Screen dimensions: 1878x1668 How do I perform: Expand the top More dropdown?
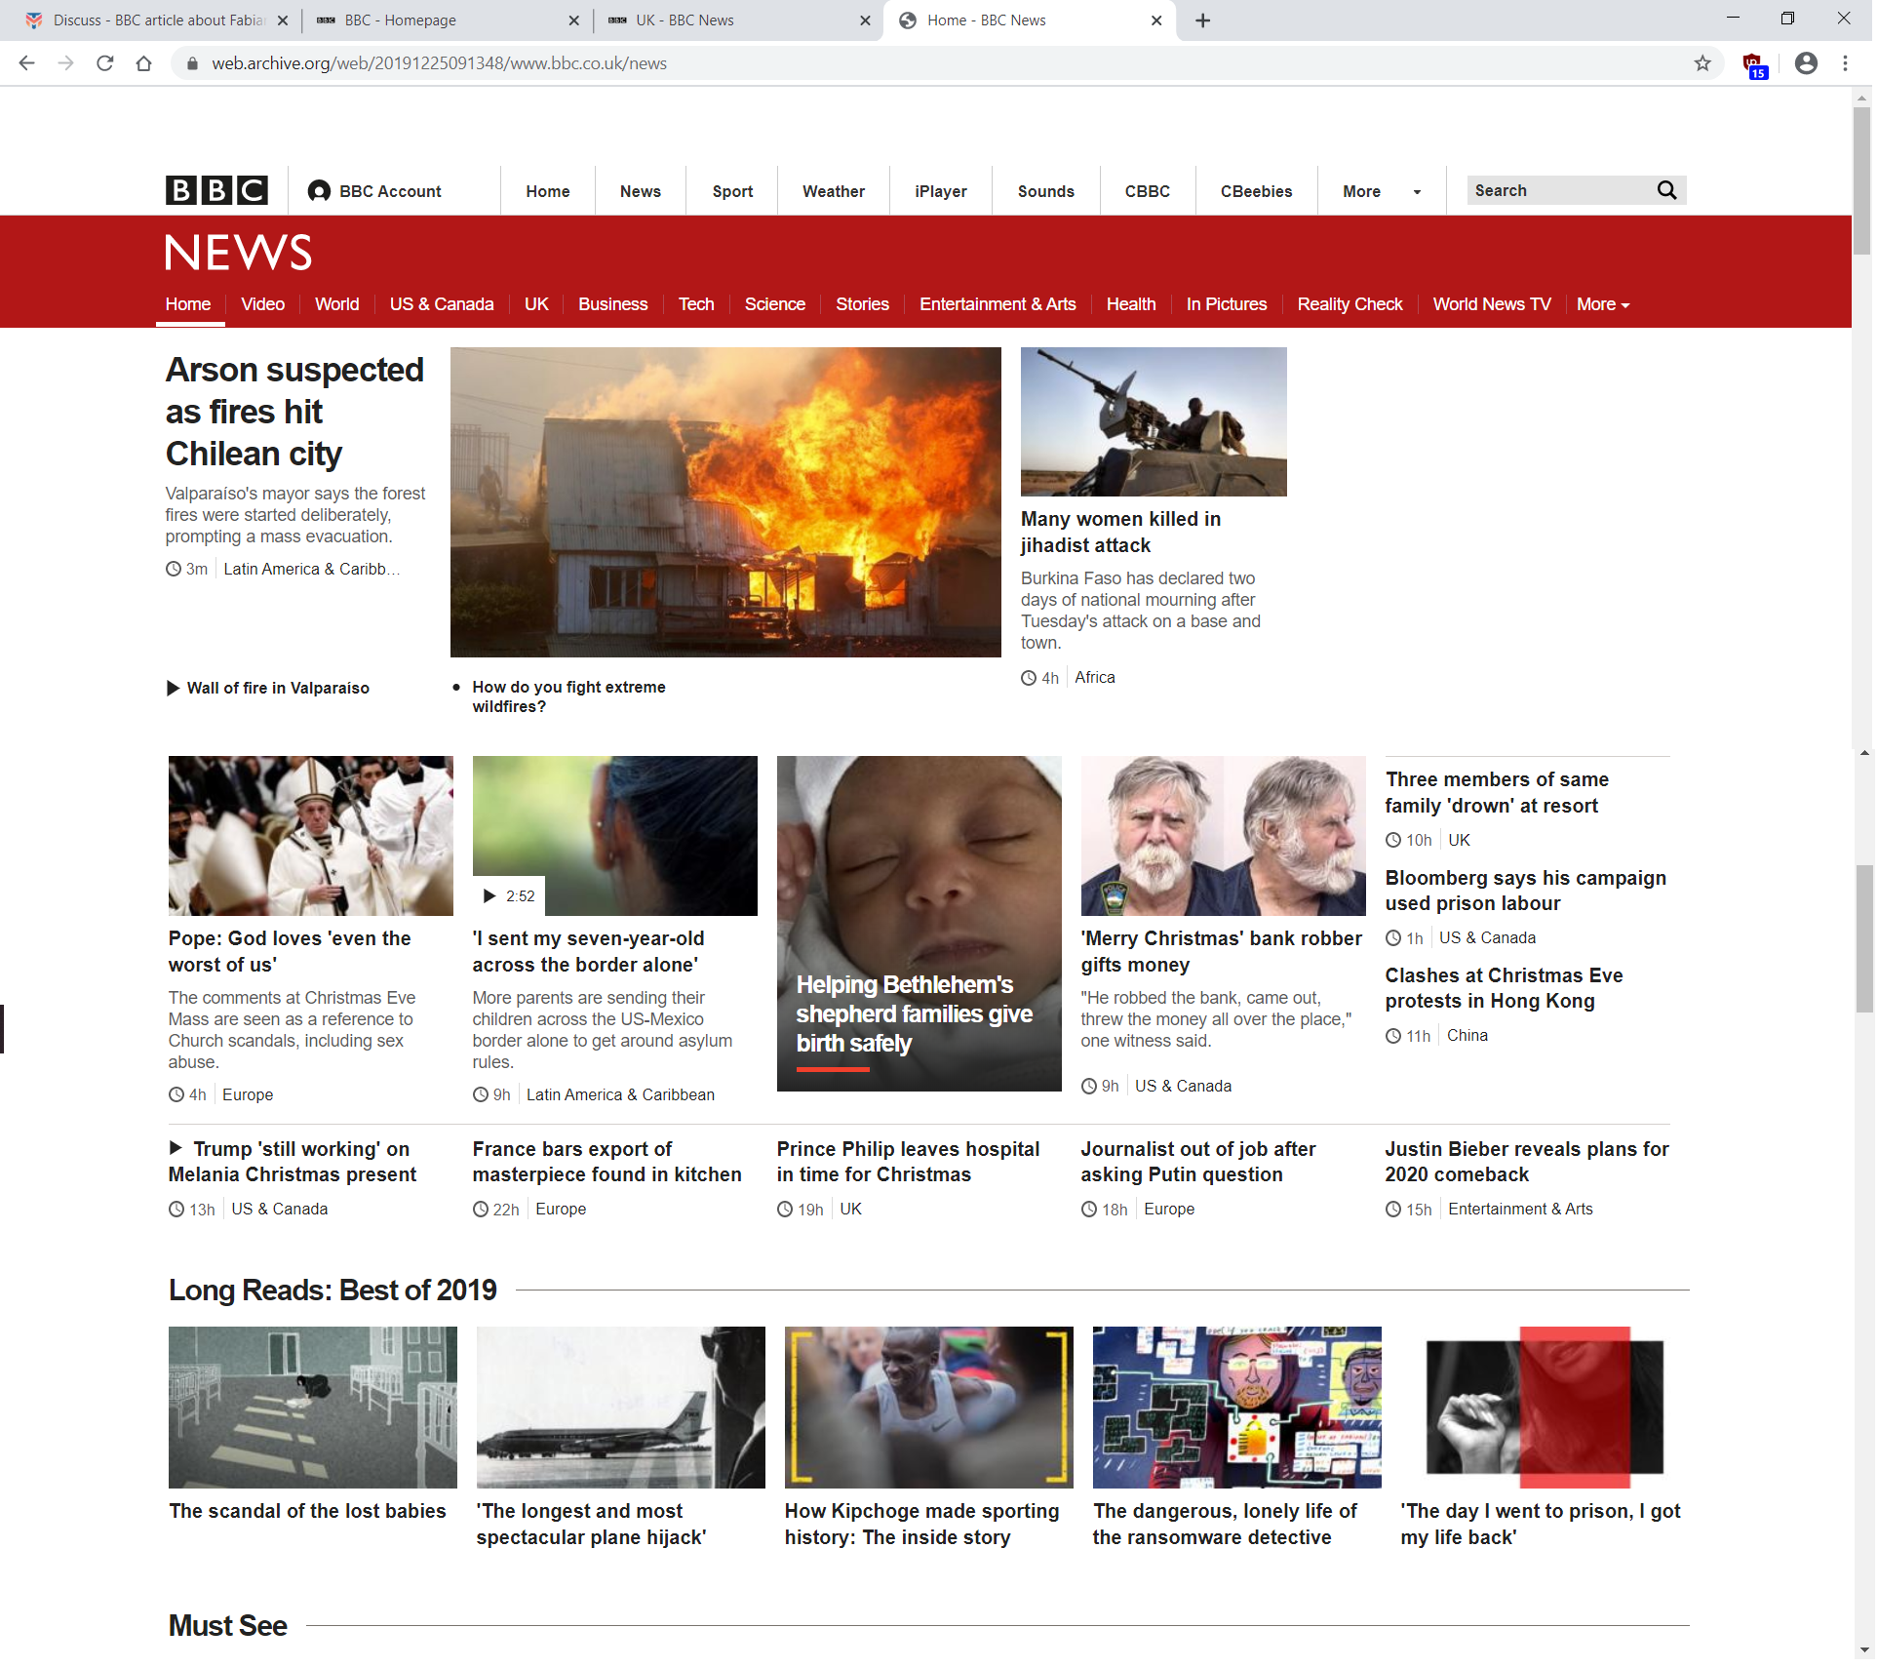[x=1380, y=191]
